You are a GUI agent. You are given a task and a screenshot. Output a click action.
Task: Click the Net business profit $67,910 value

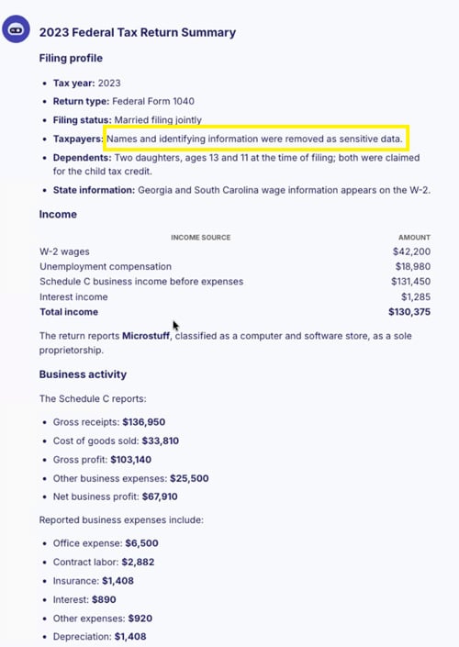(x=160, y=496)
